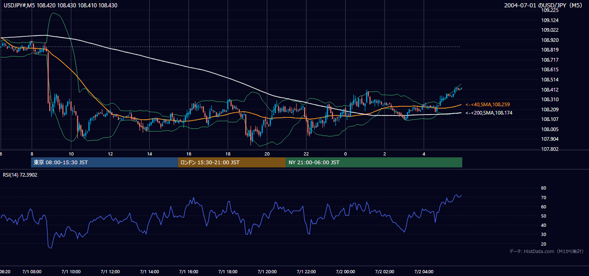Click the time label 7/1 14:00

point(149,272)
